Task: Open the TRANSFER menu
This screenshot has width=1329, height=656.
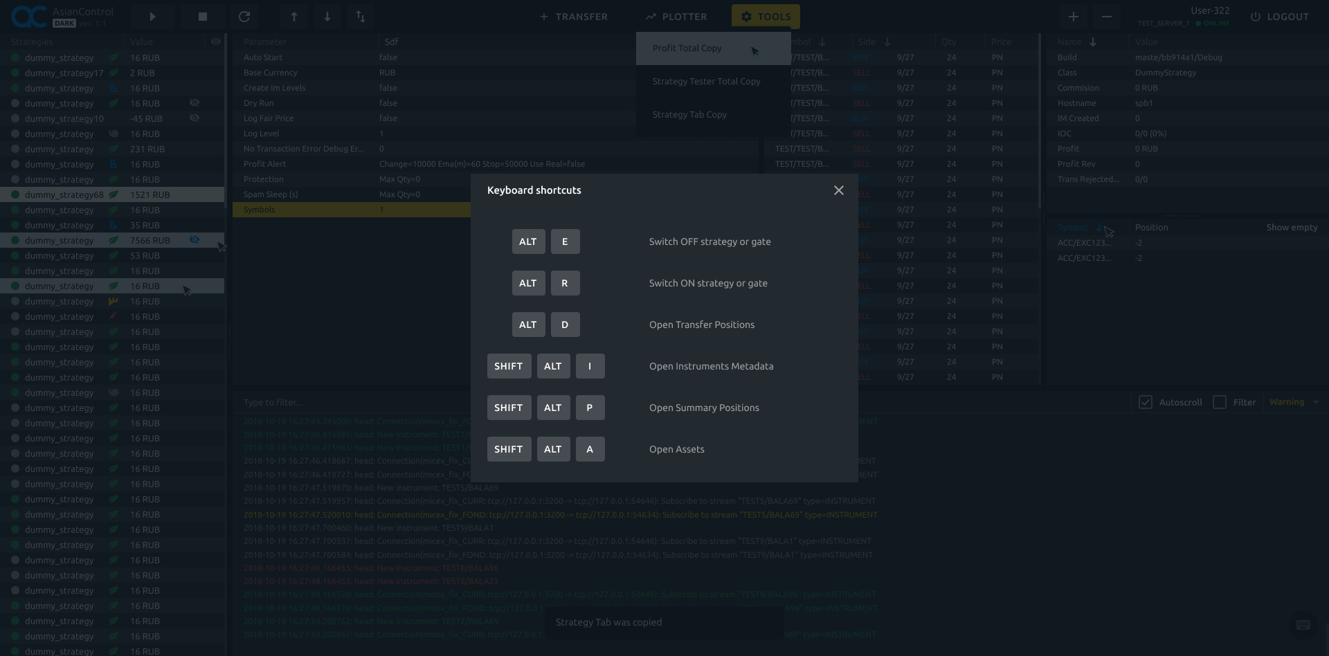Action: (573, 16)
